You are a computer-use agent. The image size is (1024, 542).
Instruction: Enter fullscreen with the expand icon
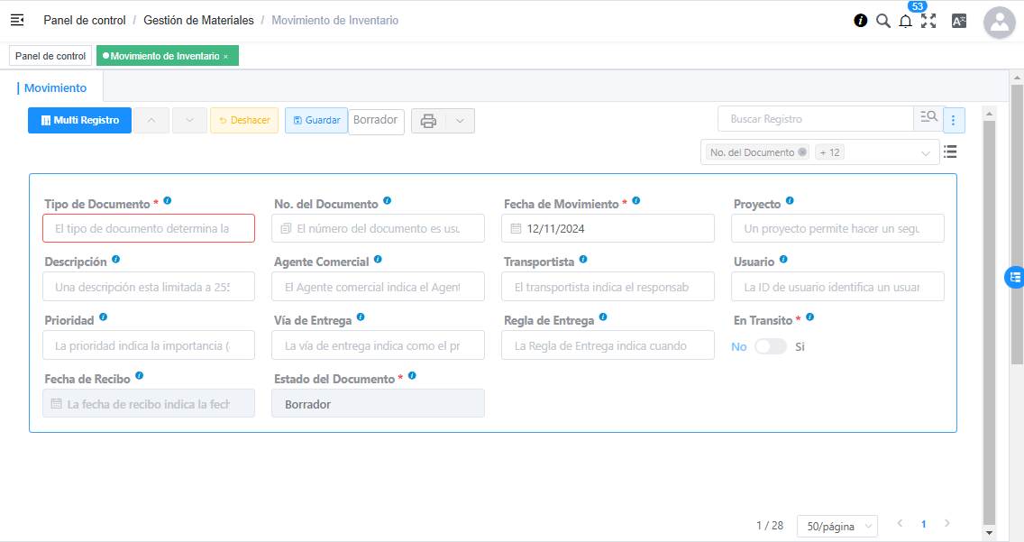click(928, 21)
